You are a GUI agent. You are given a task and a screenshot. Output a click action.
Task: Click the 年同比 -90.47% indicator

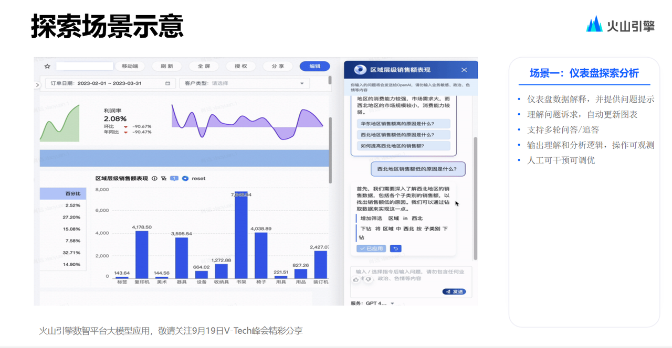128,132
